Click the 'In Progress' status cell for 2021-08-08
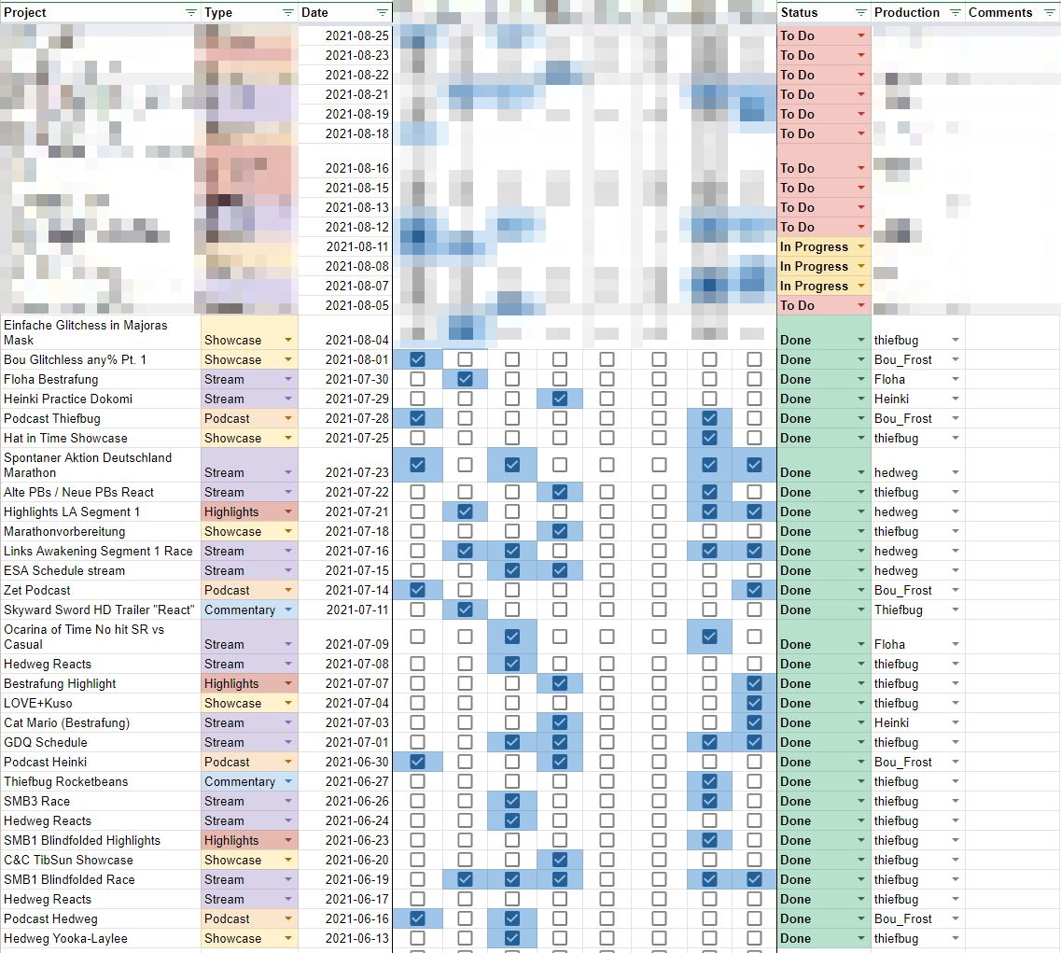This screenshot has height=953, width=1061. [823, 267]
